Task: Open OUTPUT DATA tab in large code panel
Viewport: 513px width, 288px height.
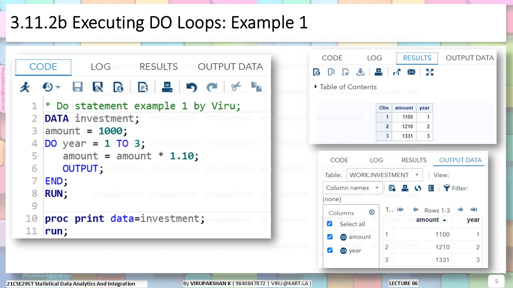Action: (230, 67)
